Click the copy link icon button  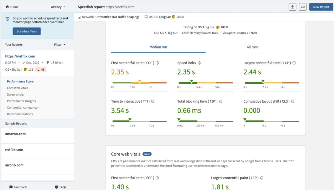point(303,7)
